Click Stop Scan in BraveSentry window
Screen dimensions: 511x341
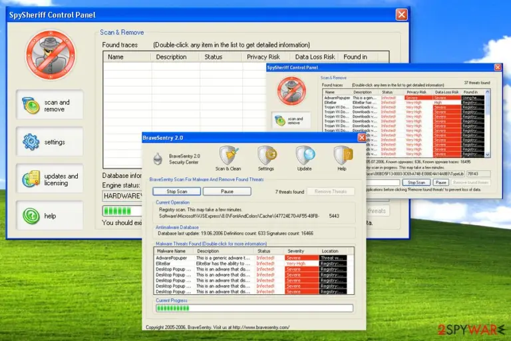coord(176,192)
